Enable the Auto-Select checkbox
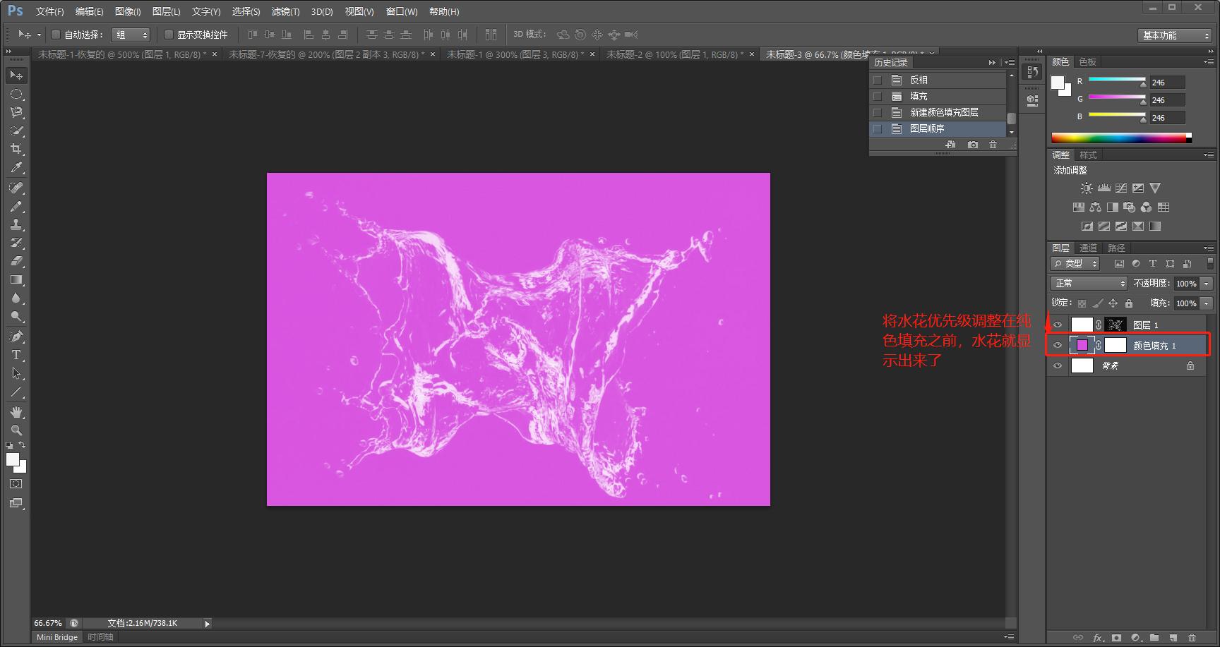This screenshot has height=647, width=1220. (x=56, y=35)
